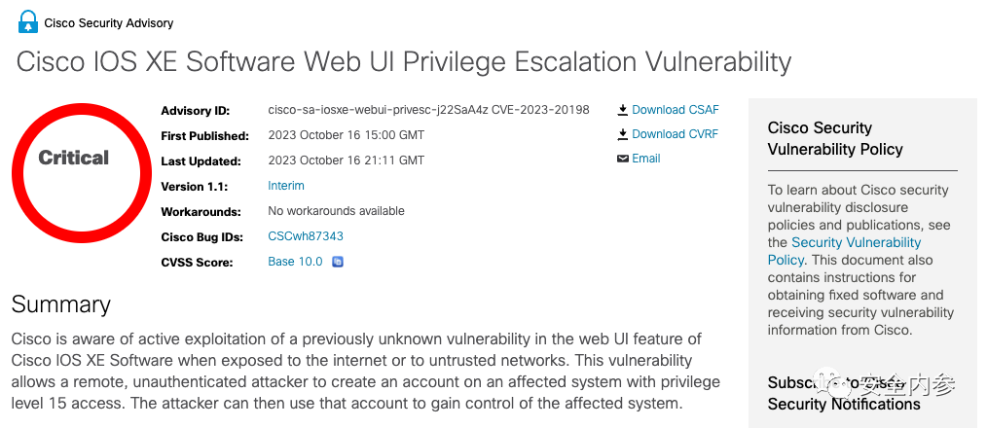Open the Base 10.0 CVSS score link
This screenshot has width=987, height=428.
pyautogui.click(x=295, y=262)
